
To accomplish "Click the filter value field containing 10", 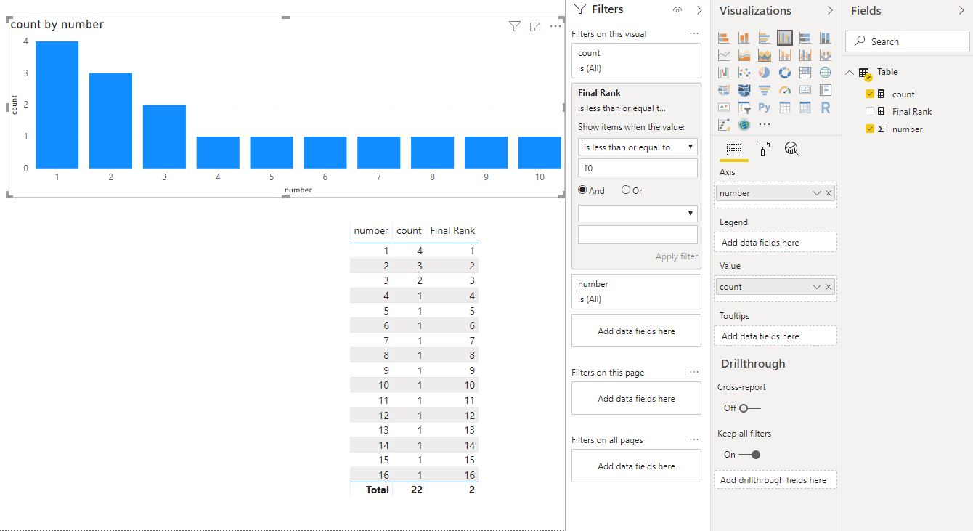I will (x=638, y=168).
